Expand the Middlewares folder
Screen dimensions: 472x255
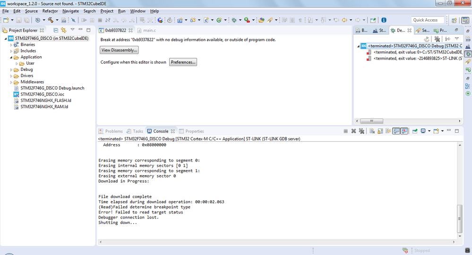tap(11, 82)
